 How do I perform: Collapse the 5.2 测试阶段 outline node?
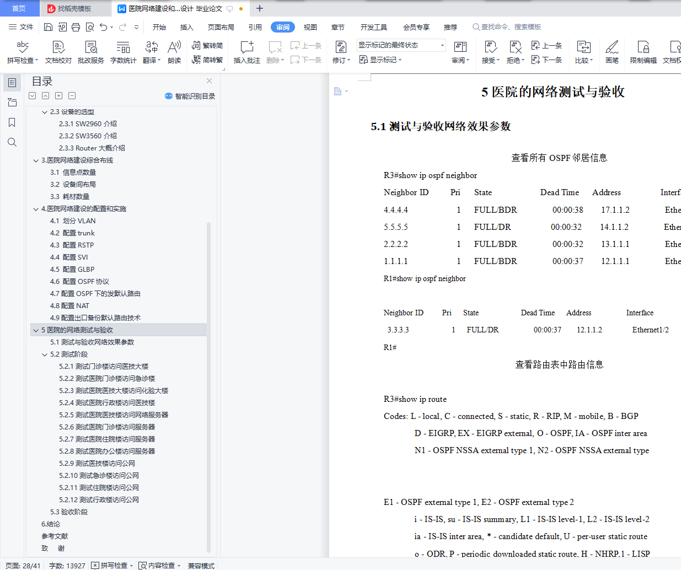click(x=45, y=354)
